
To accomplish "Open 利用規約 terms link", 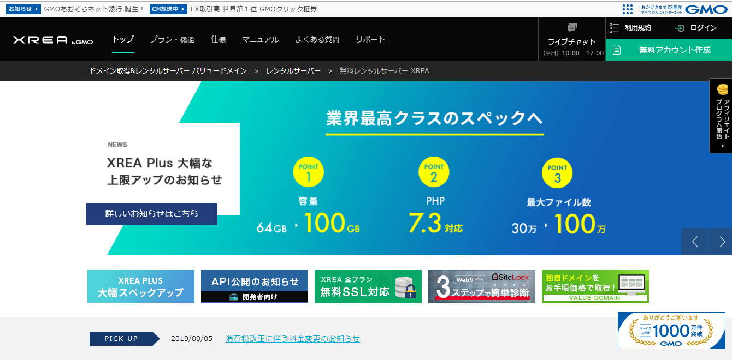I will (638, 28).
